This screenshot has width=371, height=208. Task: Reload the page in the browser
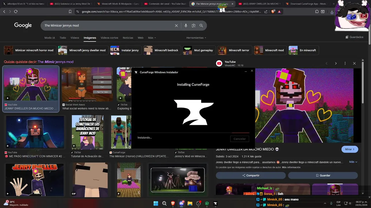(x=16, y=12)
